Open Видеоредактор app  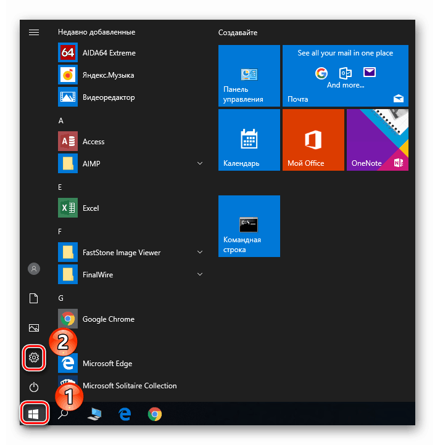[131, 97]
